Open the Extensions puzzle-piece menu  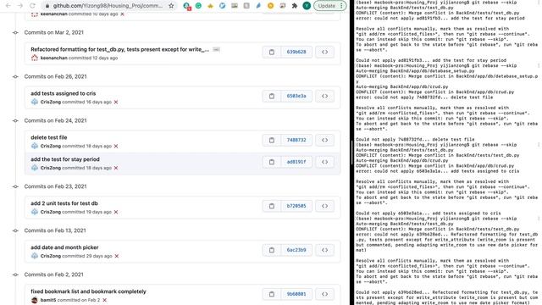[295, 6]
